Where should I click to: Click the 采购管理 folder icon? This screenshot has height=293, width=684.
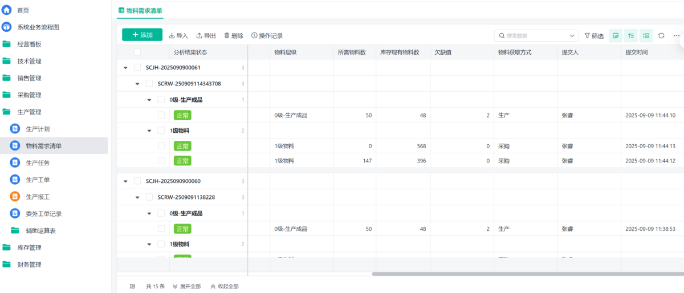(6, 95)
